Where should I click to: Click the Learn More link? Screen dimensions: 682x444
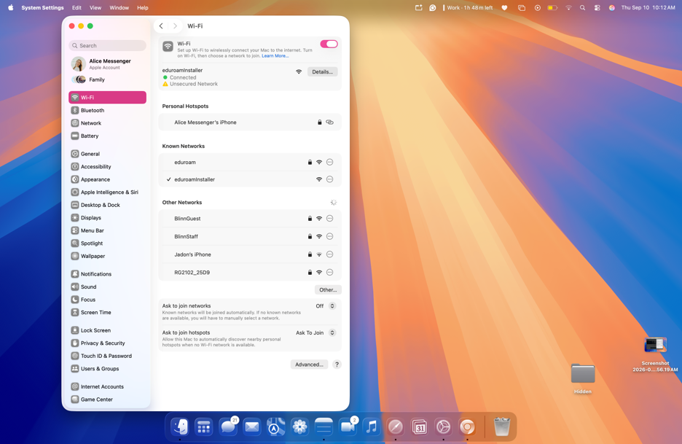point(275,55)
